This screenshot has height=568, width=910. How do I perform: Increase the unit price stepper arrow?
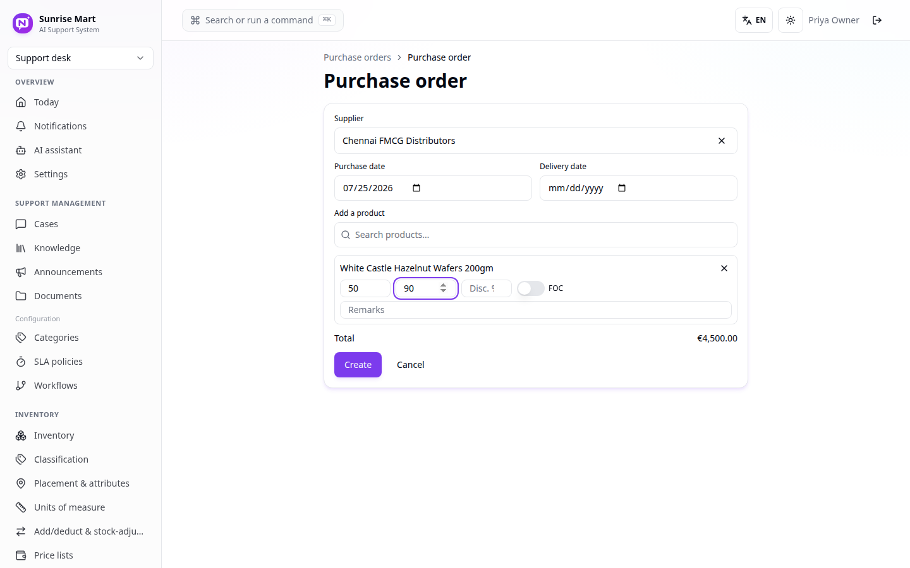click(x=444, y=285)
